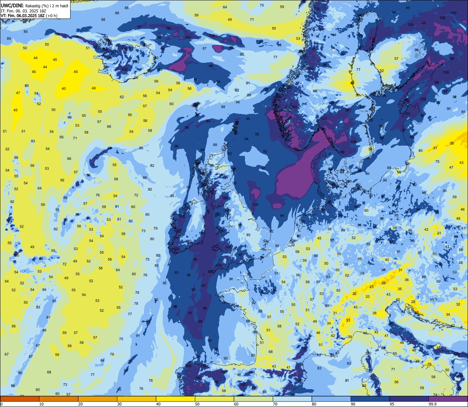The image size is (468, 407).
Task: Click the medium blue 90–95 legend segment
Action: (370, 399)
